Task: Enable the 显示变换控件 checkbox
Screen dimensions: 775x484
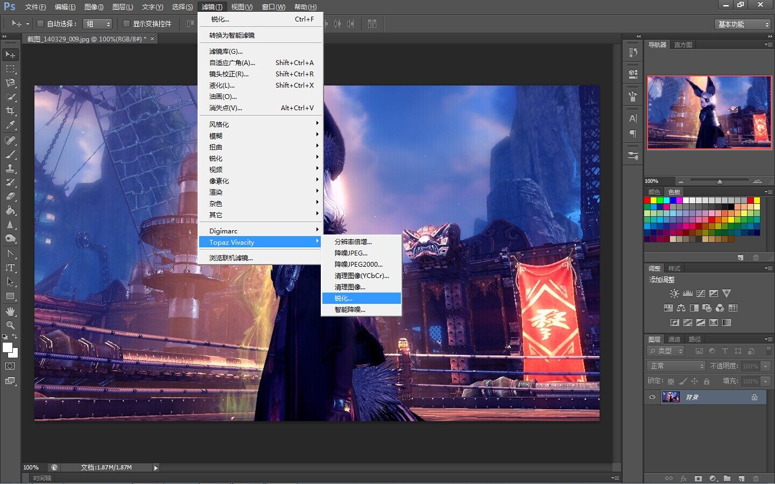Action: (x=126, y=24)
